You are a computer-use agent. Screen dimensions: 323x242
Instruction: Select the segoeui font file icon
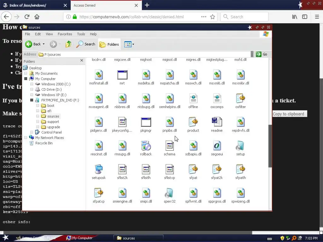pos(217,146)
